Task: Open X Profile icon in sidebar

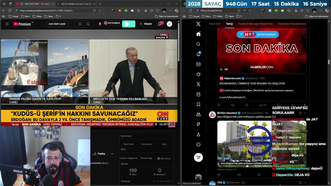Action: [x=198, y=135]
